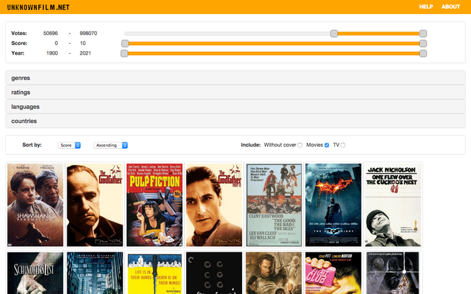Click the Score maximum slider handle
The height and width of the screenshot is (294, 471).
(x=423, y=44)
